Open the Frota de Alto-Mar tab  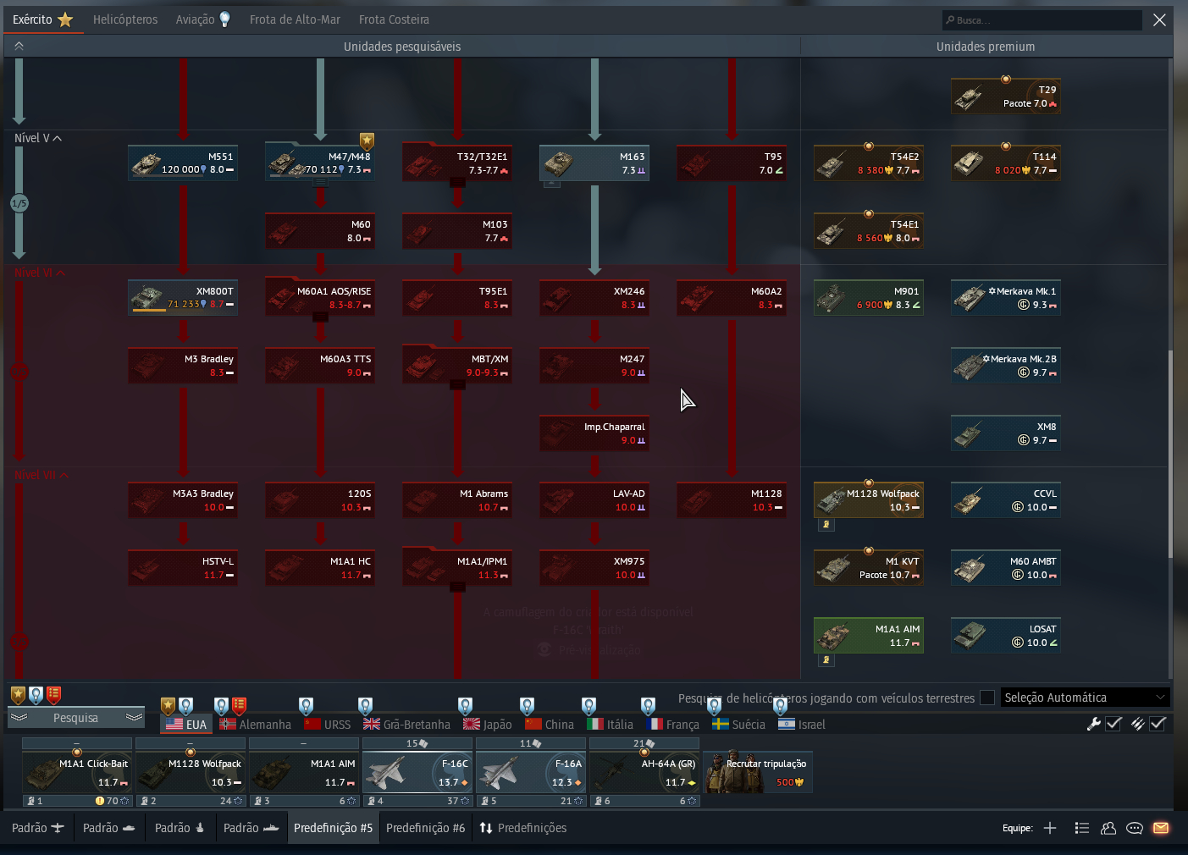[295, 19]
